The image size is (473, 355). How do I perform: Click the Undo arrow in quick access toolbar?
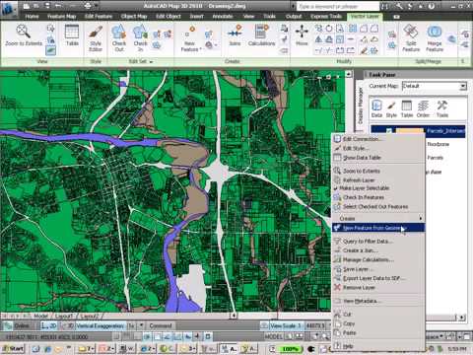click(x=58, y=6)
